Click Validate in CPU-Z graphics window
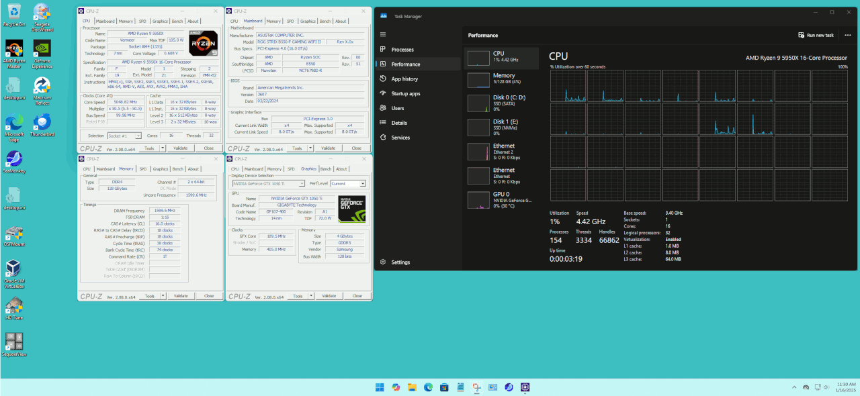This screenshot has height=396, width=860. point(329,295)
